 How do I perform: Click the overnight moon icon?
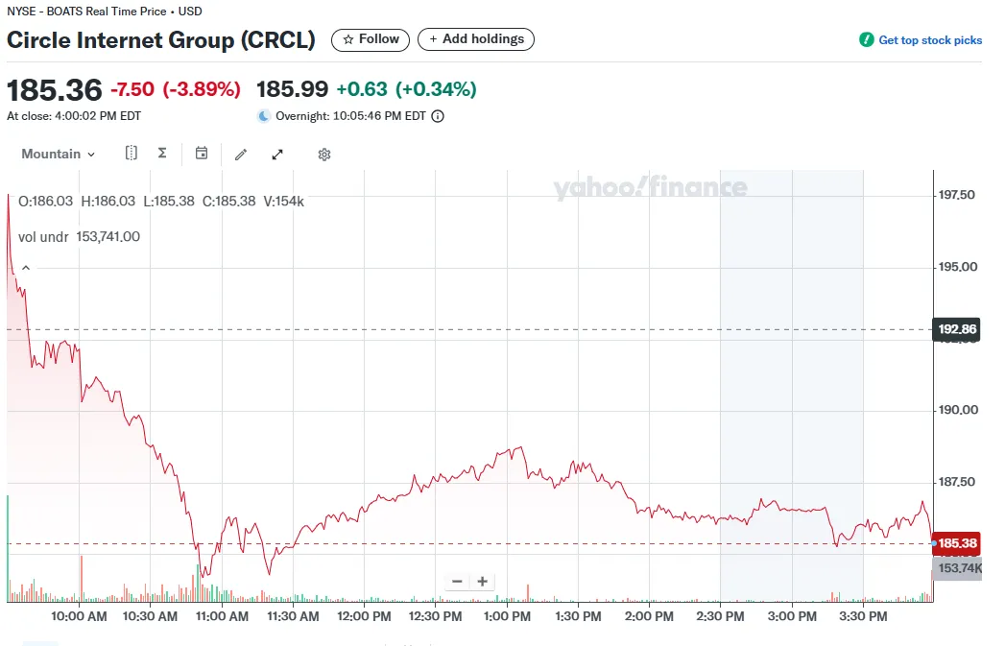point(264,116)
